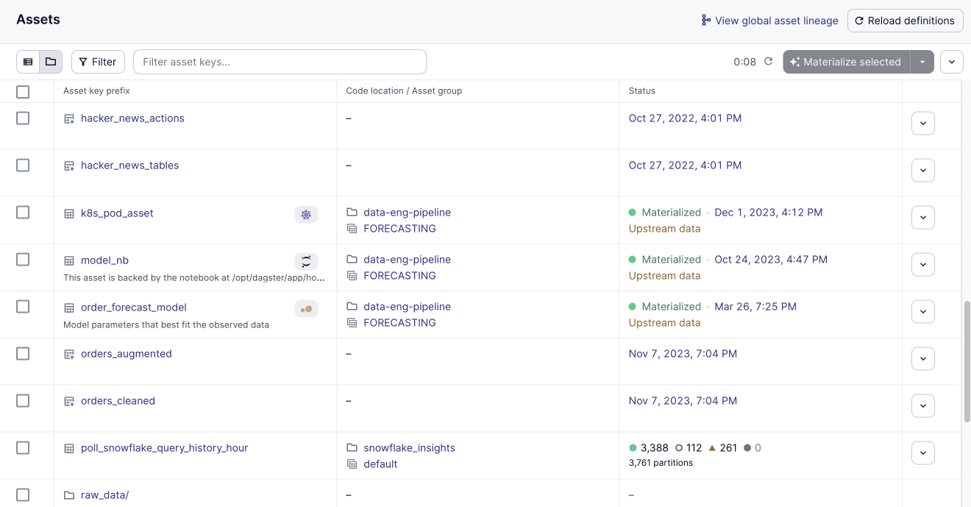
Task: Click the Filter asset keys input field
Action: click(x=280, y=62)
